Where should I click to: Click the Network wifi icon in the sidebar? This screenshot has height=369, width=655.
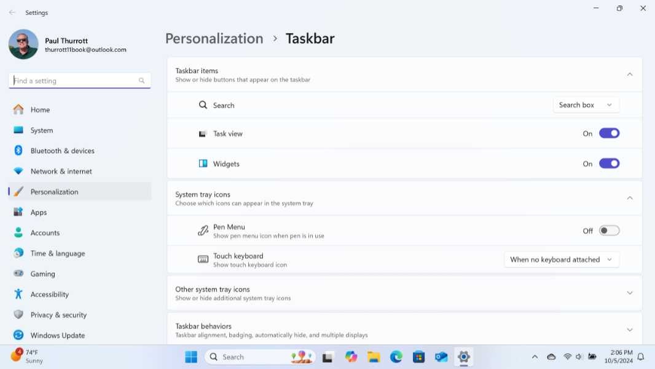coord(18,171)
